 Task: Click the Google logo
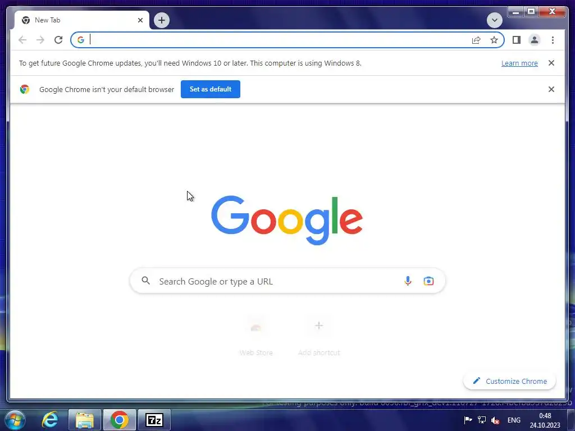pyautogui.click(x=287, y=220)
